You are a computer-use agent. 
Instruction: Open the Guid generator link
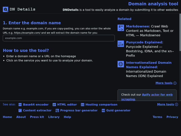click(118, 110)
